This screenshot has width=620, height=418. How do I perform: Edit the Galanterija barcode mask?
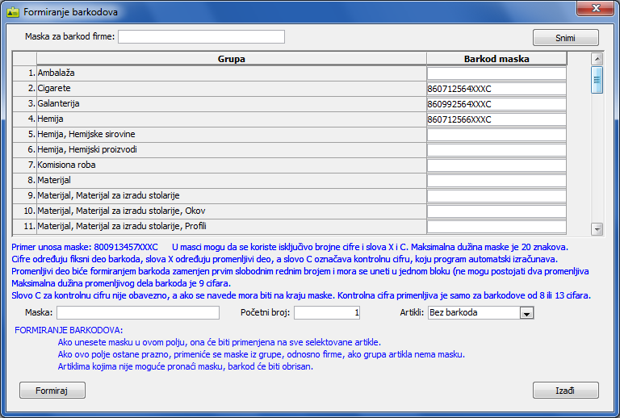(x=496, y=104)
